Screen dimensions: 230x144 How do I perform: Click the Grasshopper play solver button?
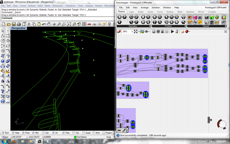(172, 31)
